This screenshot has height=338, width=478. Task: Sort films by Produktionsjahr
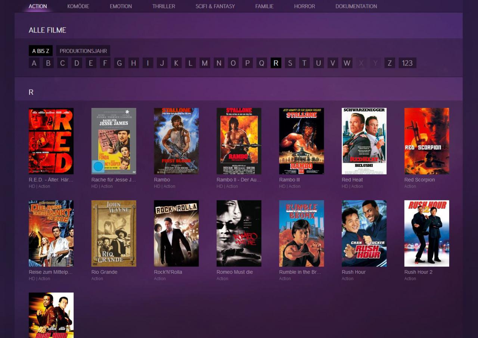point(83,51)
